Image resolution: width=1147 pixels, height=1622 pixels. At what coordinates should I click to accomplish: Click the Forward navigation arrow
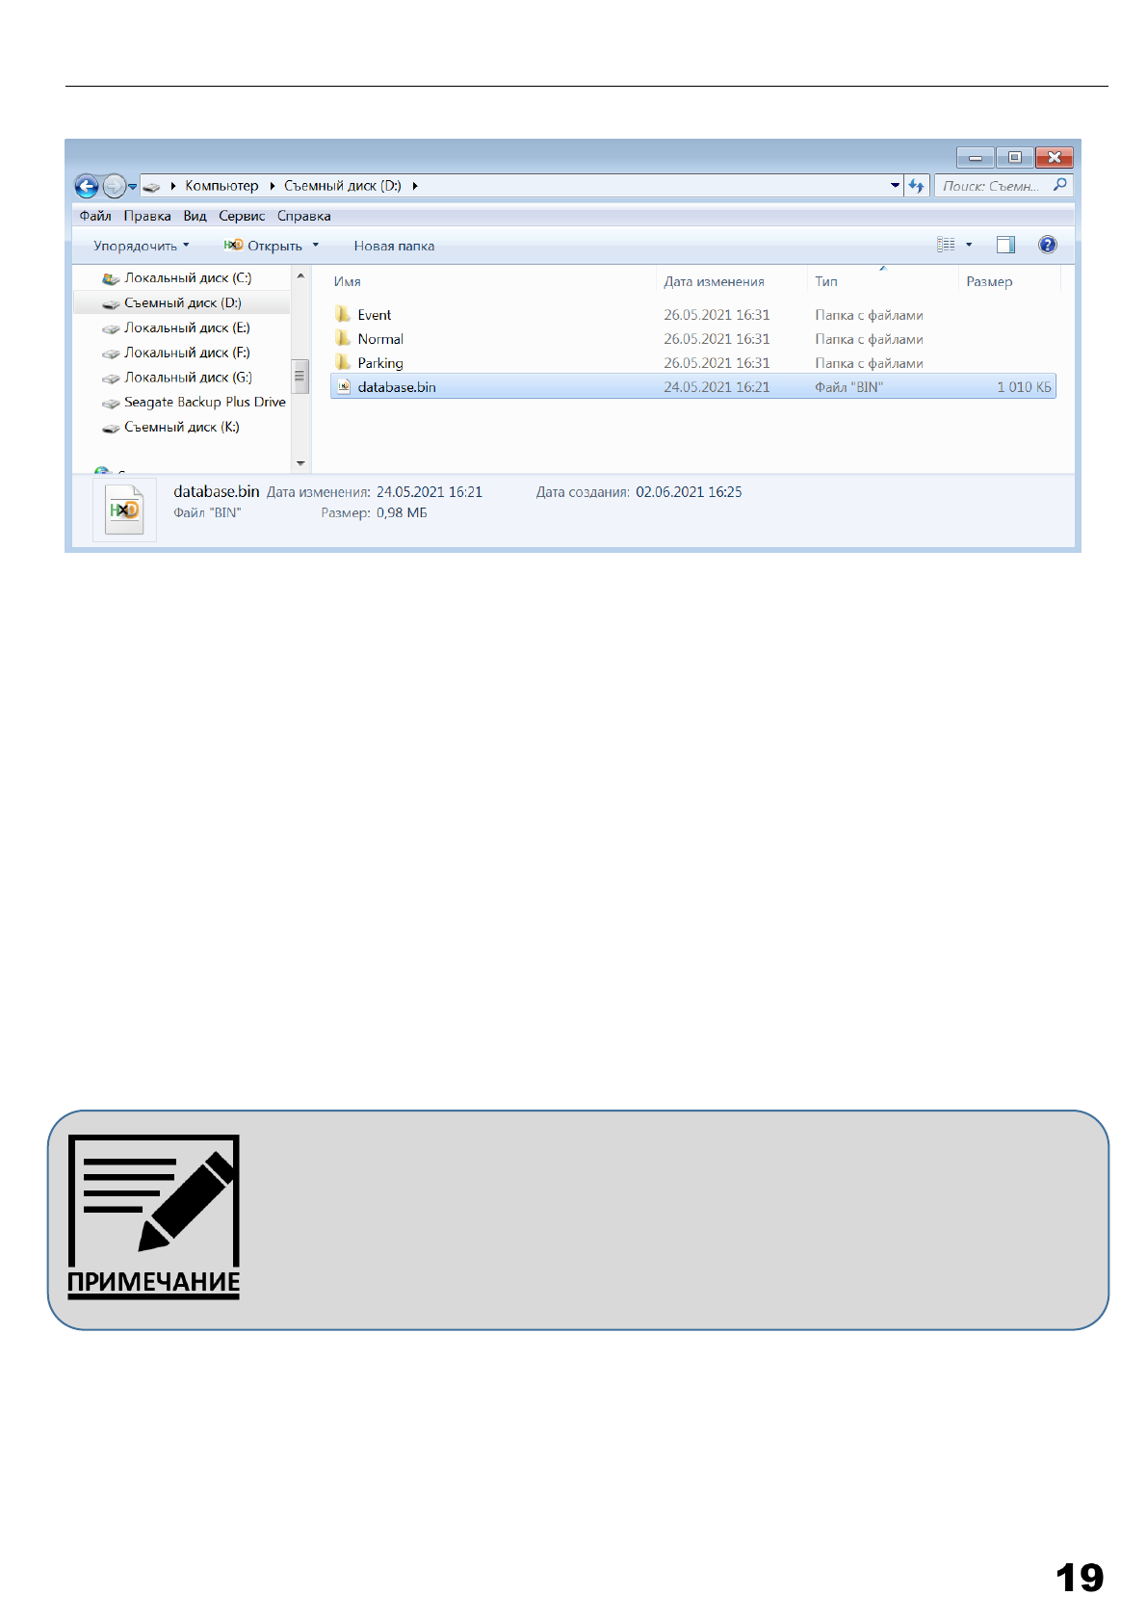click(114, 186)
